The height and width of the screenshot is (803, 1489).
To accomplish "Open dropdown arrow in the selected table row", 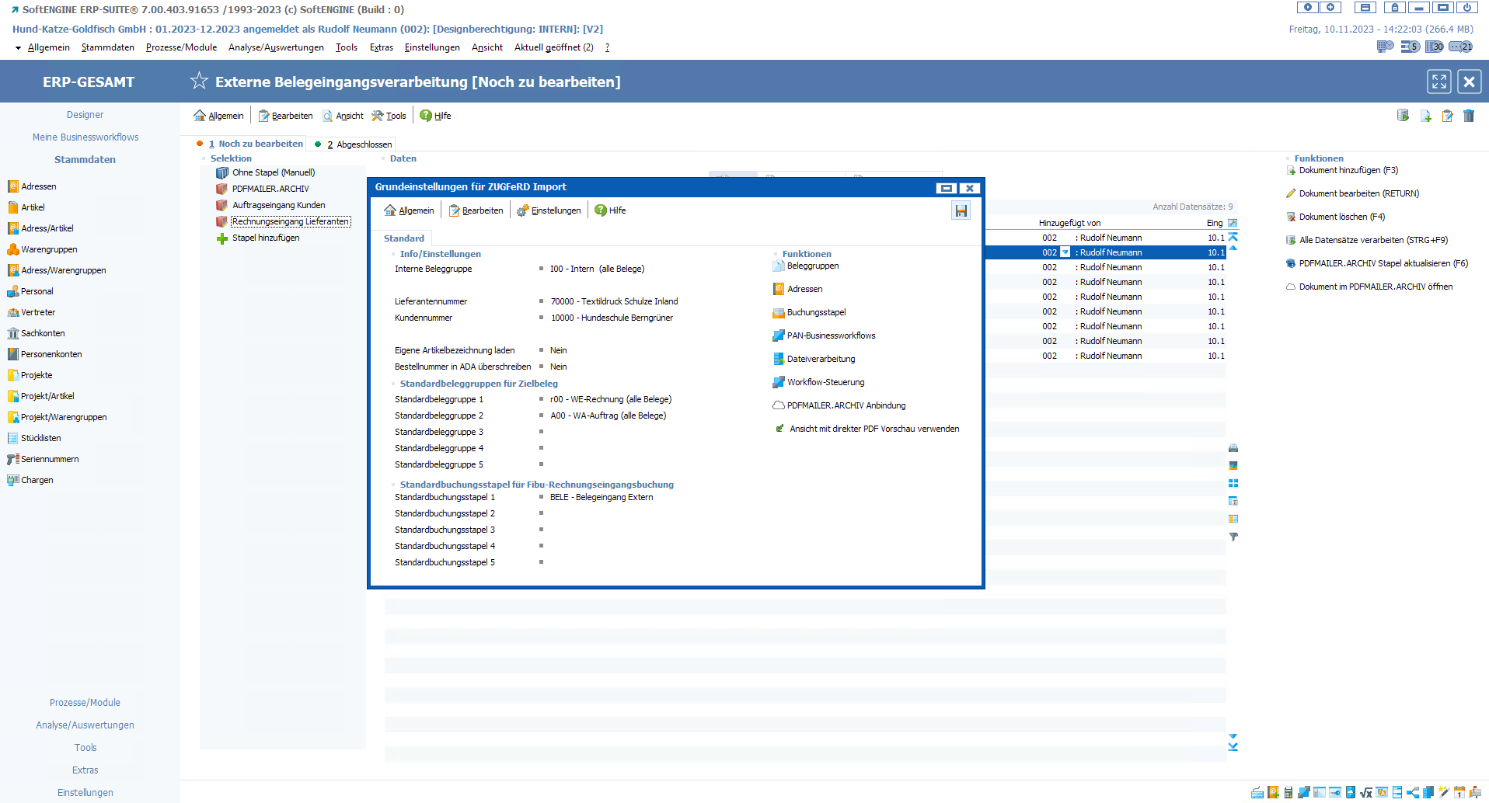I will tap(1065, 252).
